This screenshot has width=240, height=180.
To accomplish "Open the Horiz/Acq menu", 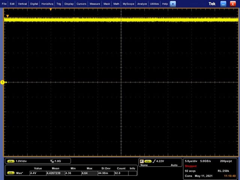I will pos(47,4).
